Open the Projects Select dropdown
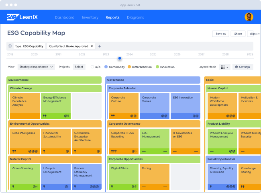 pos(79,67)
